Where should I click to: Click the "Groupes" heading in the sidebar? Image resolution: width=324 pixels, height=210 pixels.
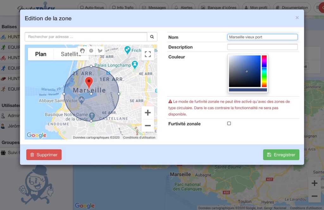coord(10,143)
